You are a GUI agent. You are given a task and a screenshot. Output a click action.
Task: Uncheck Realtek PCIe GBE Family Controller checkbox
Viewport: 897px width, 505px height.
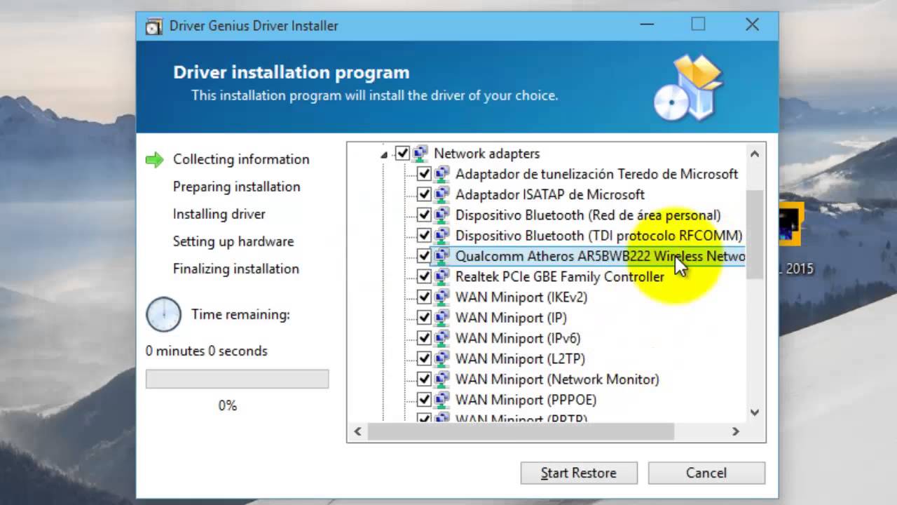click(x=424, y=276)
